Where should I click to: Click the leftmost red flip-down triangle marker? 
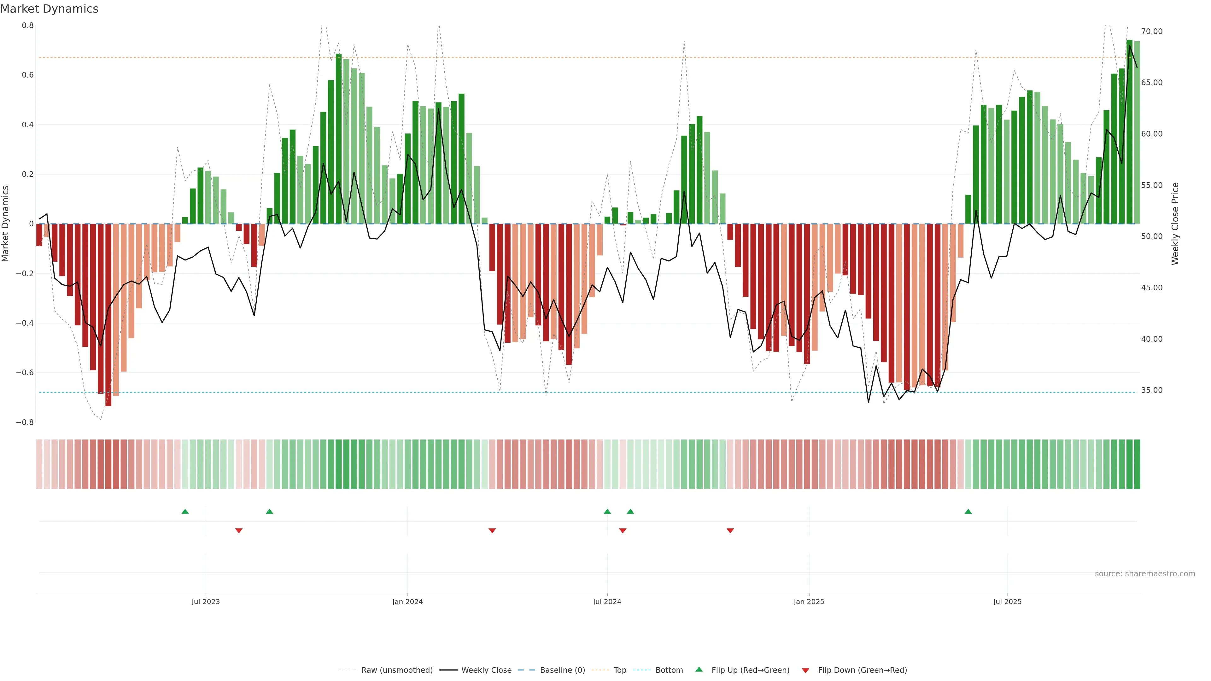(239, 531)
